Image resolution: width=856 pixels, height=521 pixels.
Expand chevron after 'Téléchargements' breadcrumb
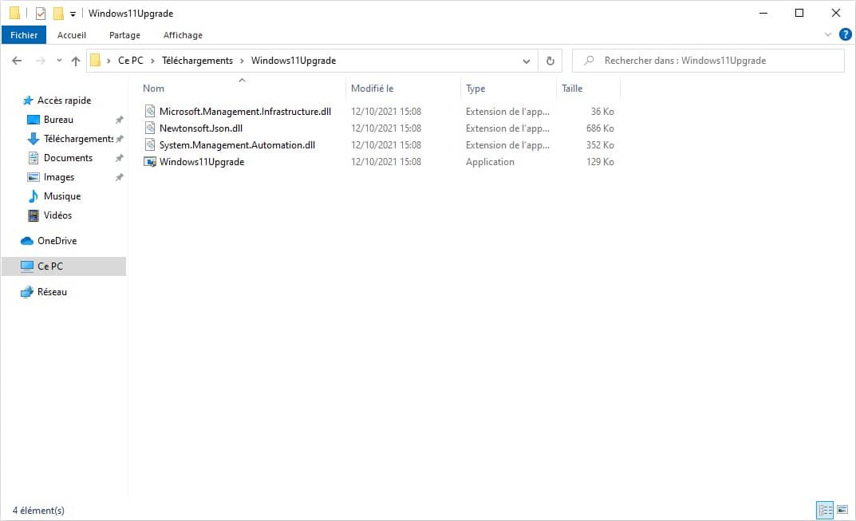tap(242, 61)
